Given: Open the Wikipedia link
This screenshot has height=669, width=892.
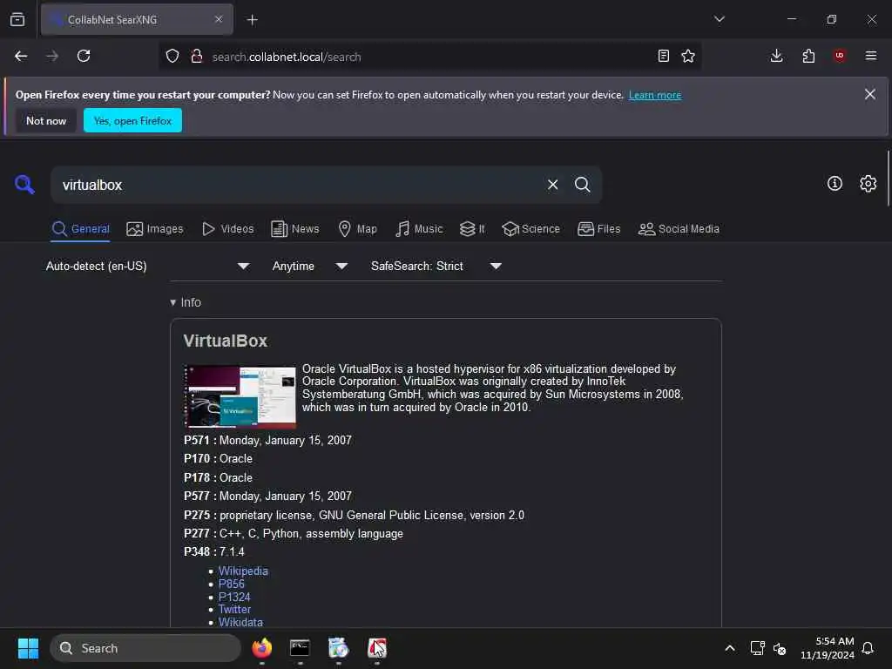Looking at the screenshot, I should tap(243, 571).
